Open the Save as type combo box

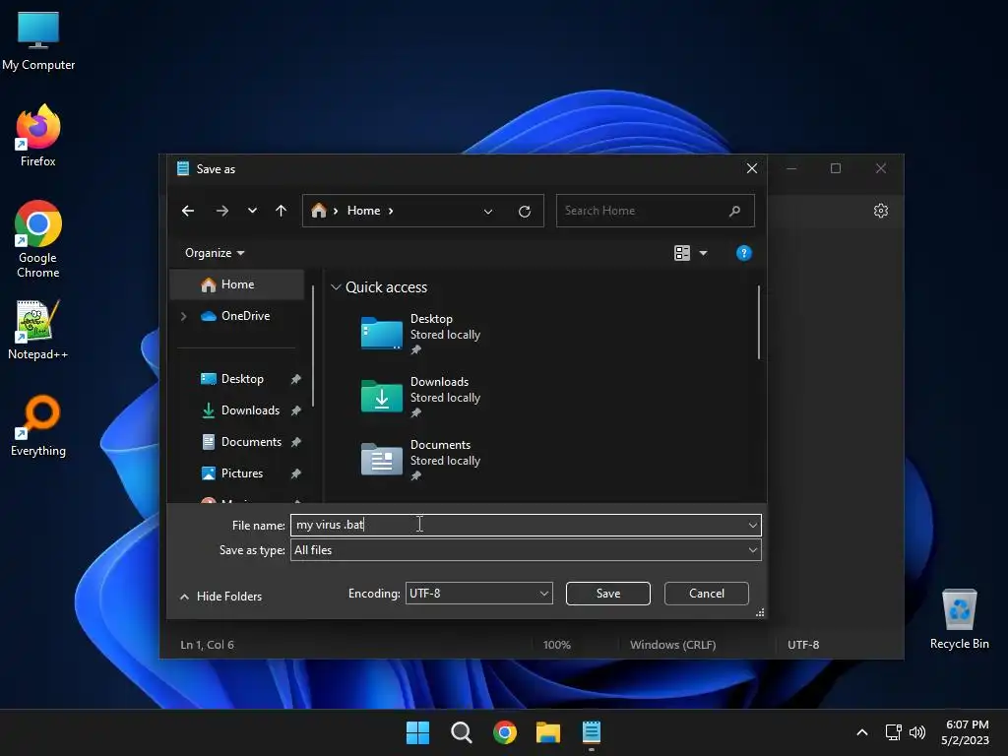pos(526,550)
